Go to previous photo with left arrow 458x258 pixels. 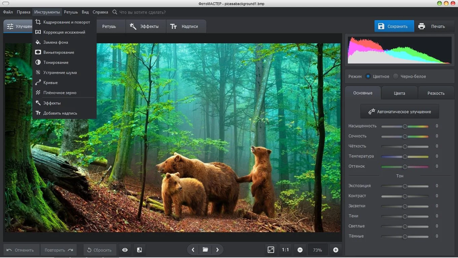193,250
